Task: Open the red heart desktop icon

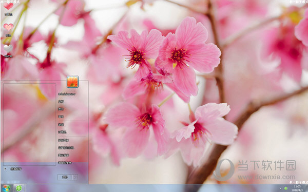Action: (x=8, y=6)
